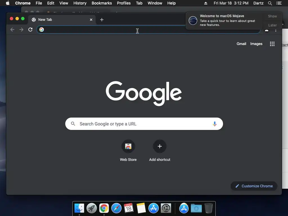This screenshot has width=288, height=216.
Task: Reload the page with refresh icon
Action: 30,30
